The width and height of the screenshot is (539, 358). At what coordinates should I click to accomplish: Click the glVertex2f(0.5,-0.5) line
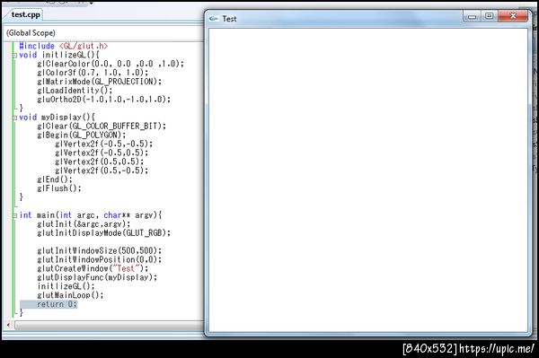(x=102, y=171)
